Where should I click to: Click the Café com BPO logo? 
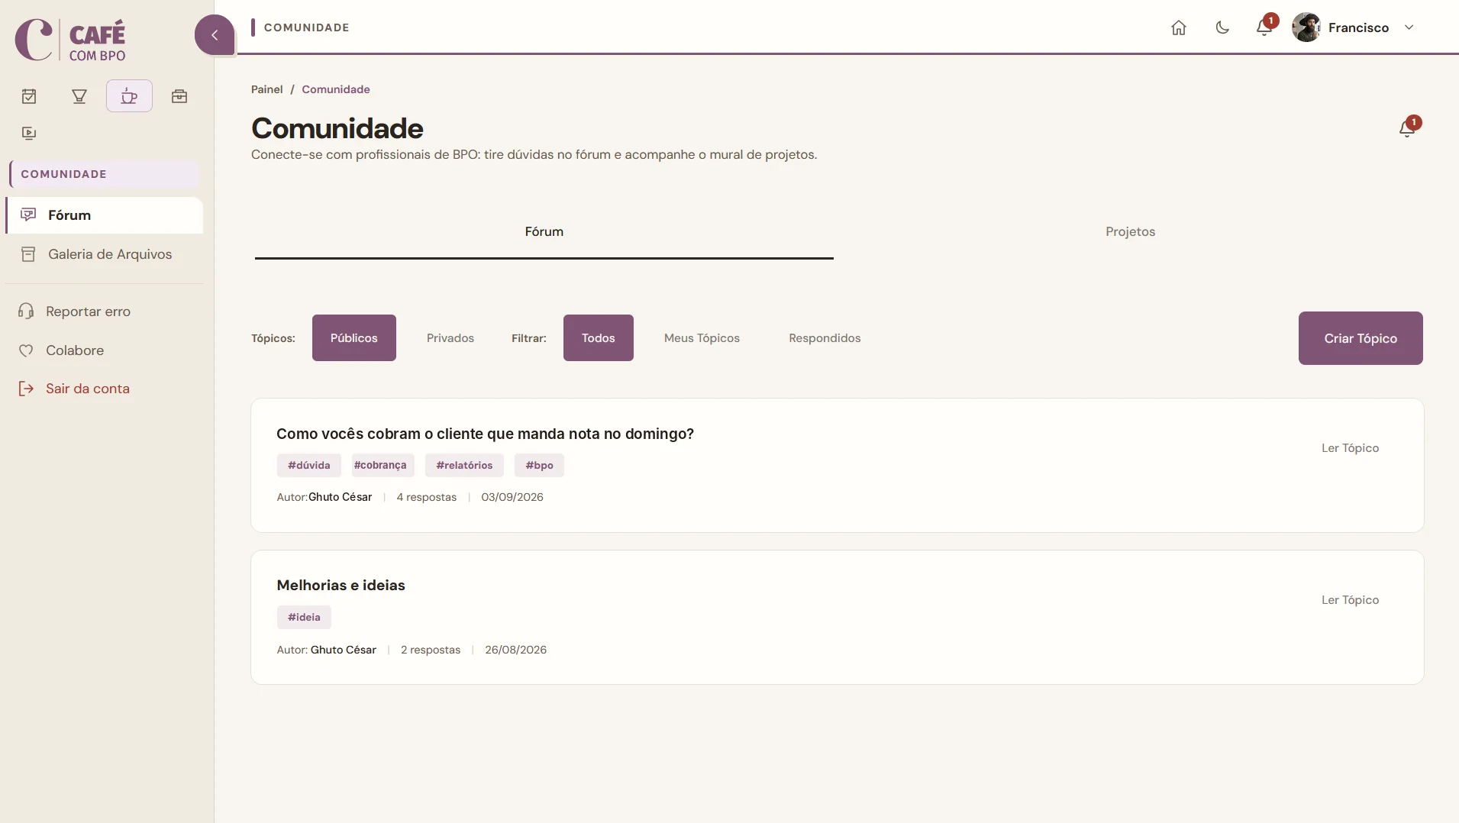pos(70,40)
